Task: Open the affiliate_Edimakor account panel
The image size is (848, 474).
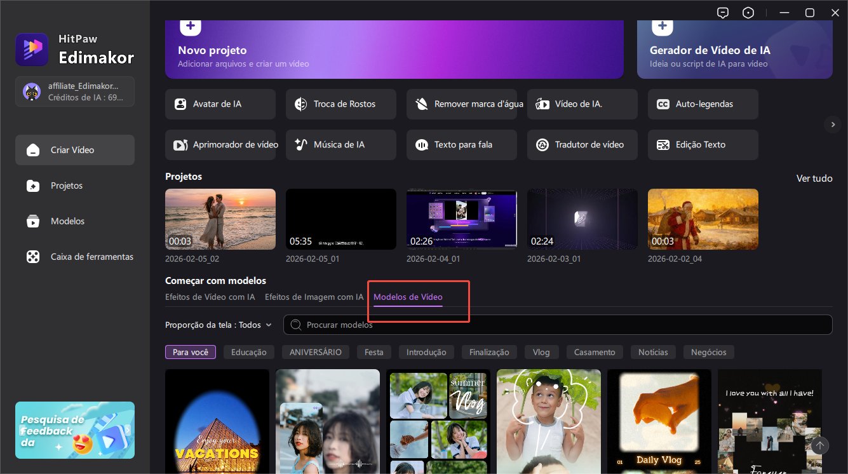Action: 75,91
